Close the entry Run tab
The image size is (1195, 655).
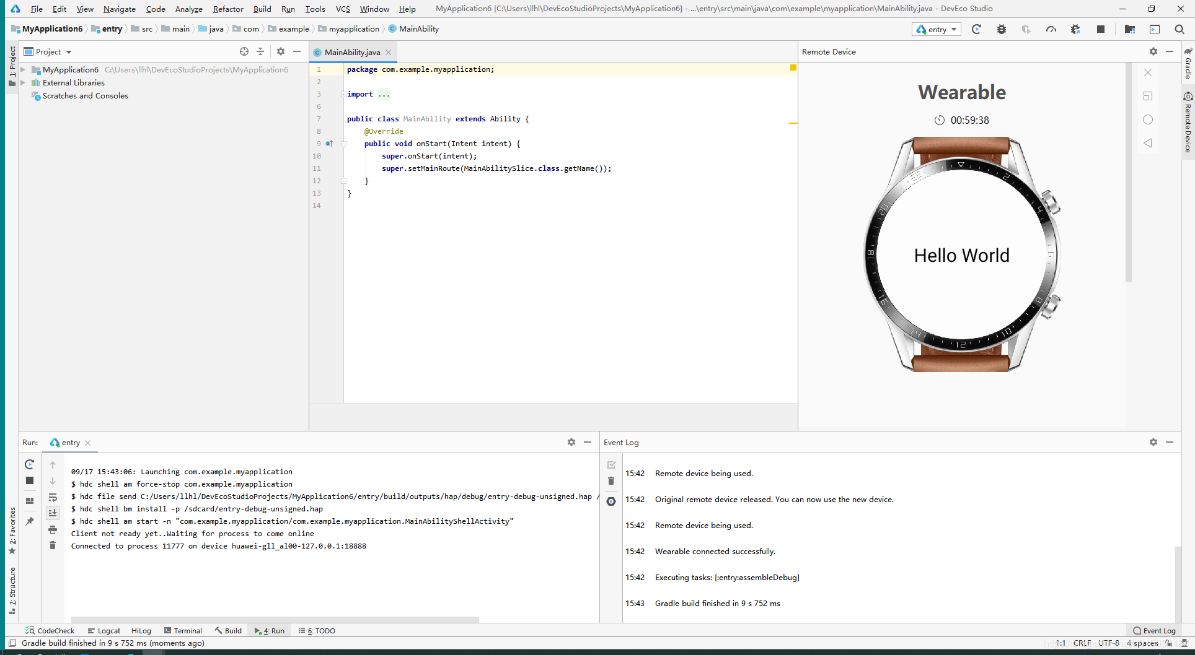click(x=88, y=443)
